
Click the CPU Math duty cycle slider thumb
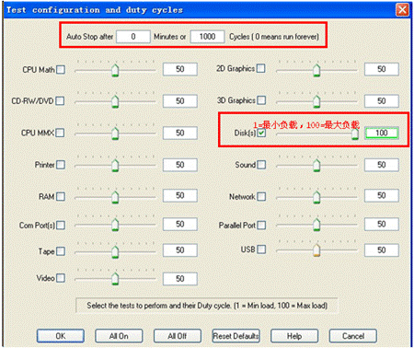pos(115,70)
